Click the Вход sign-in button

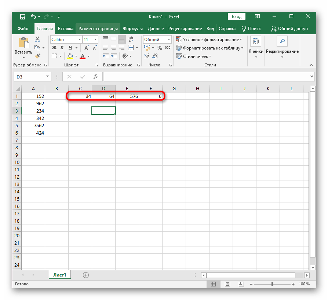237,17
